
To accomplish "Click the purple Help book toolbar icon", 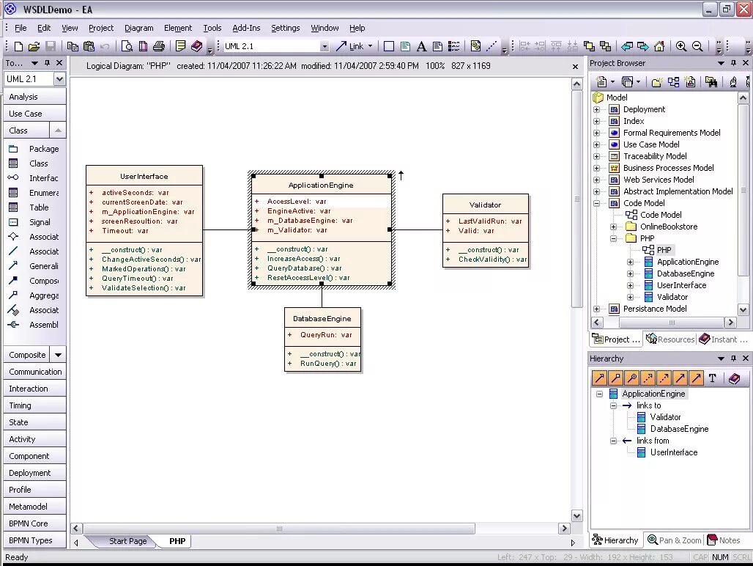I will 197,46.
